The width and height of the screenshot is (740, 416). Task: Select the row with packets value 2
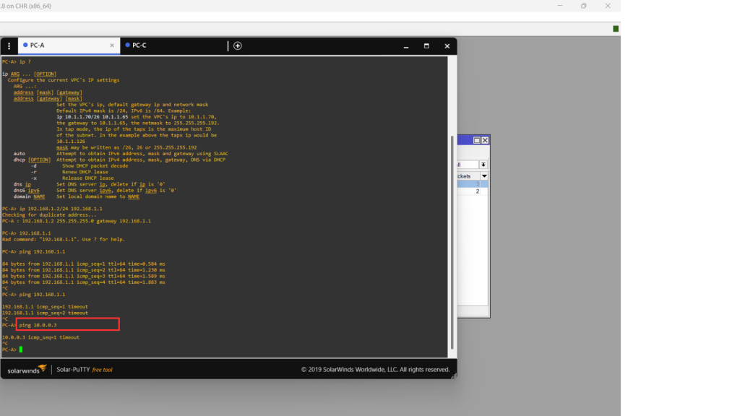coord(470,191)
